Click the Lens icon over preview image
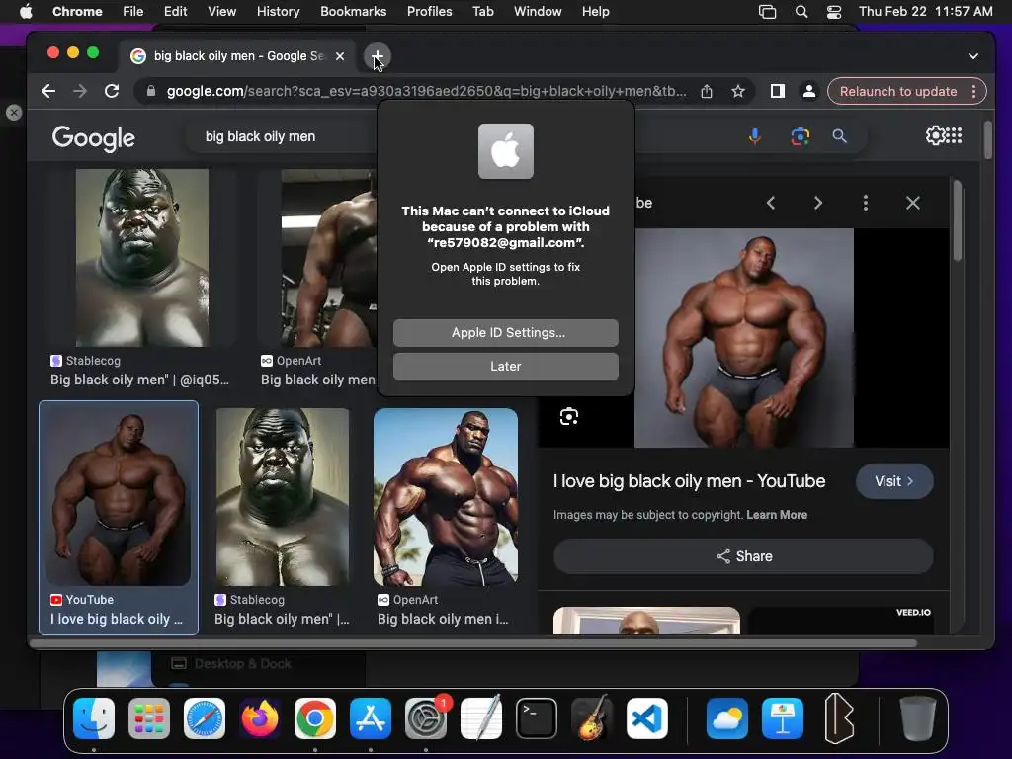 pyautogui.click(x=568, y=416)
